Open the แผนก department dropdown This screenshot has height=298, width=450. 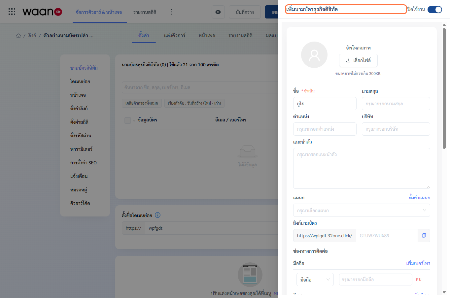pyautogui.click(x=362, y=210)
